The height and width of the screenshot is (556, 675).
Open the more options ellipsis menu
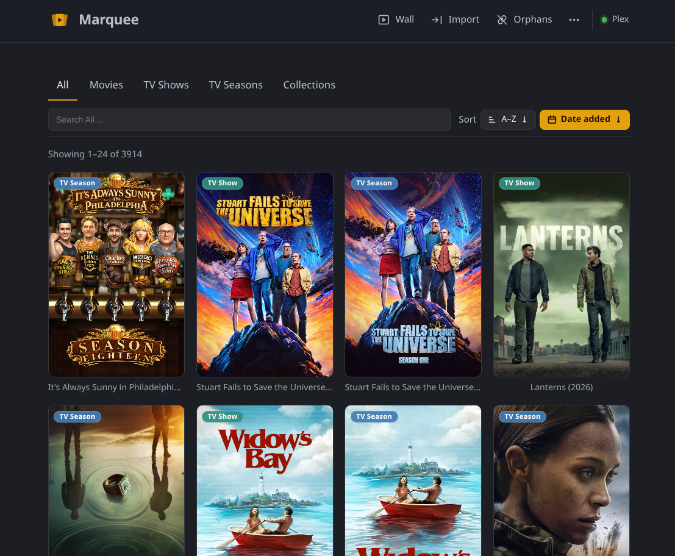pos(574,20)
